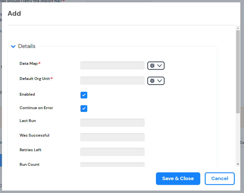Select the Data Map input field
This screenshot has height=193, width=244.
(x=112, y=65)
